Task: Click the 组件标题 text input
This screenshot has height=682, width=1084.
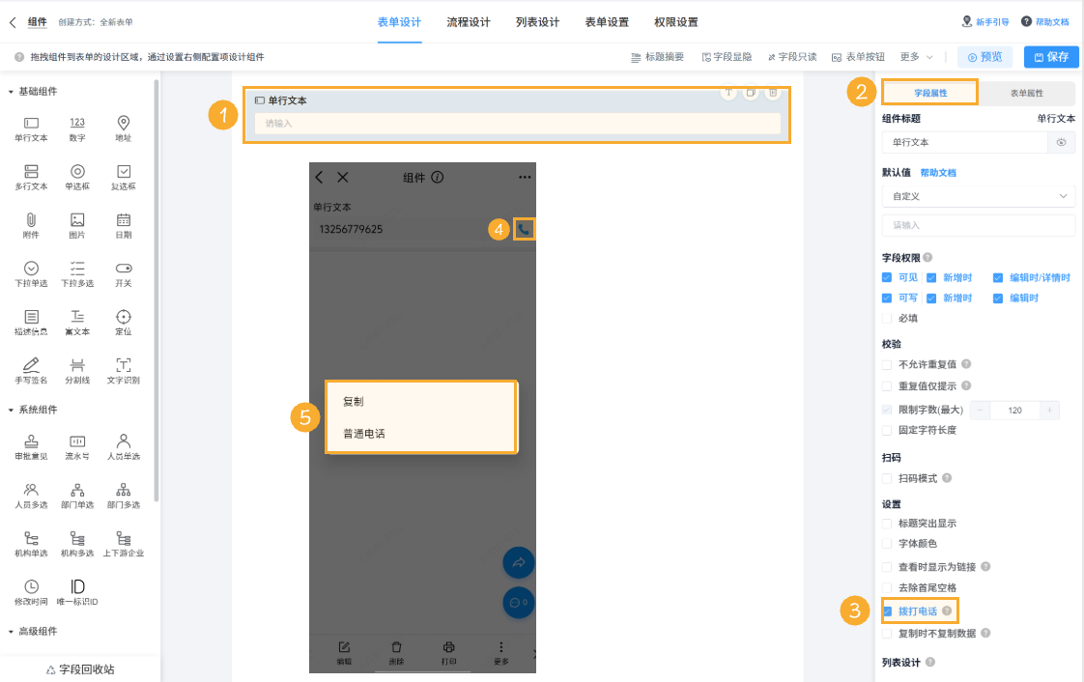Action: point(964,142)
